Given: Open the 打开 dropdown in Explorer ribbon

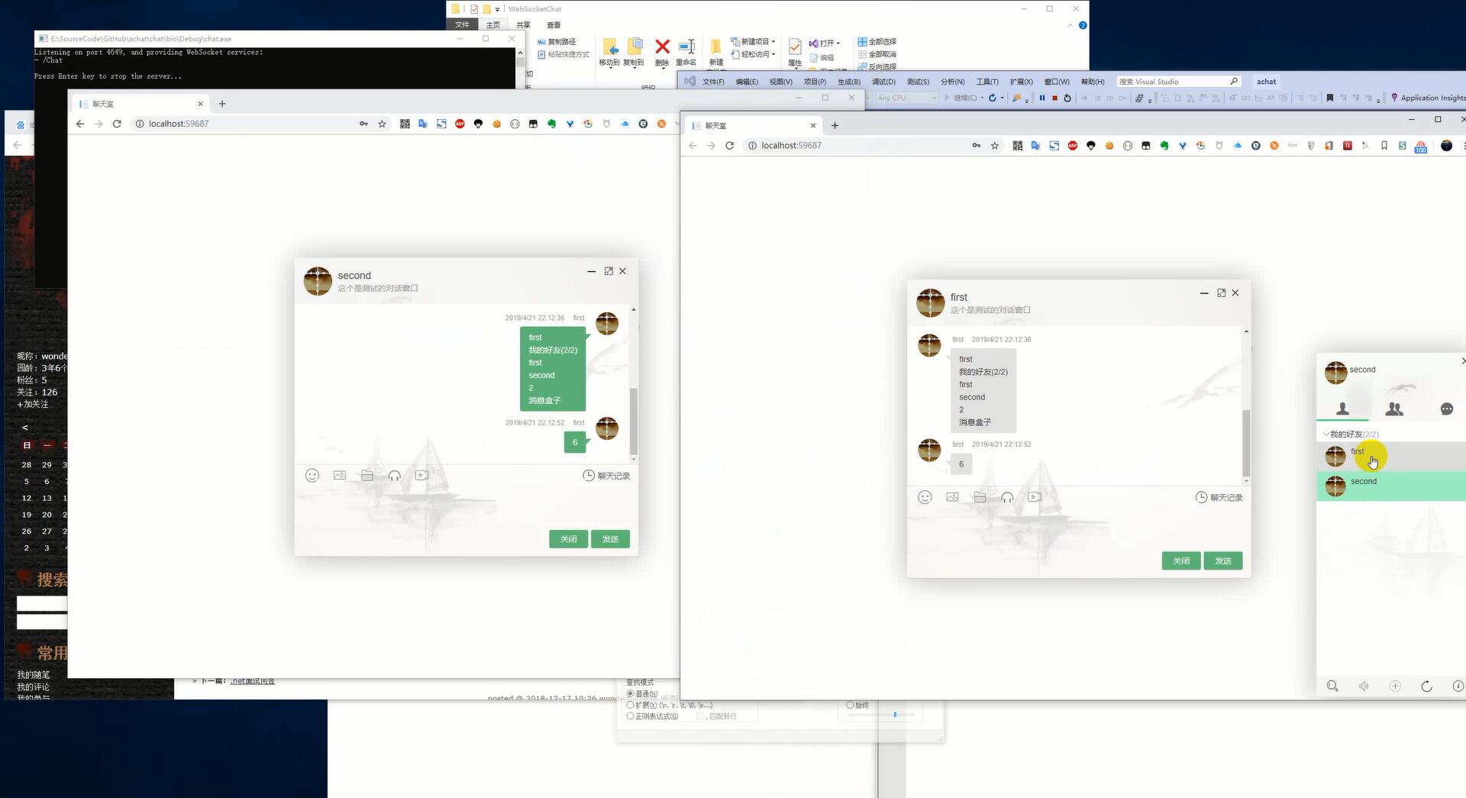Looking at the screenshot, I should pos(825,43).
